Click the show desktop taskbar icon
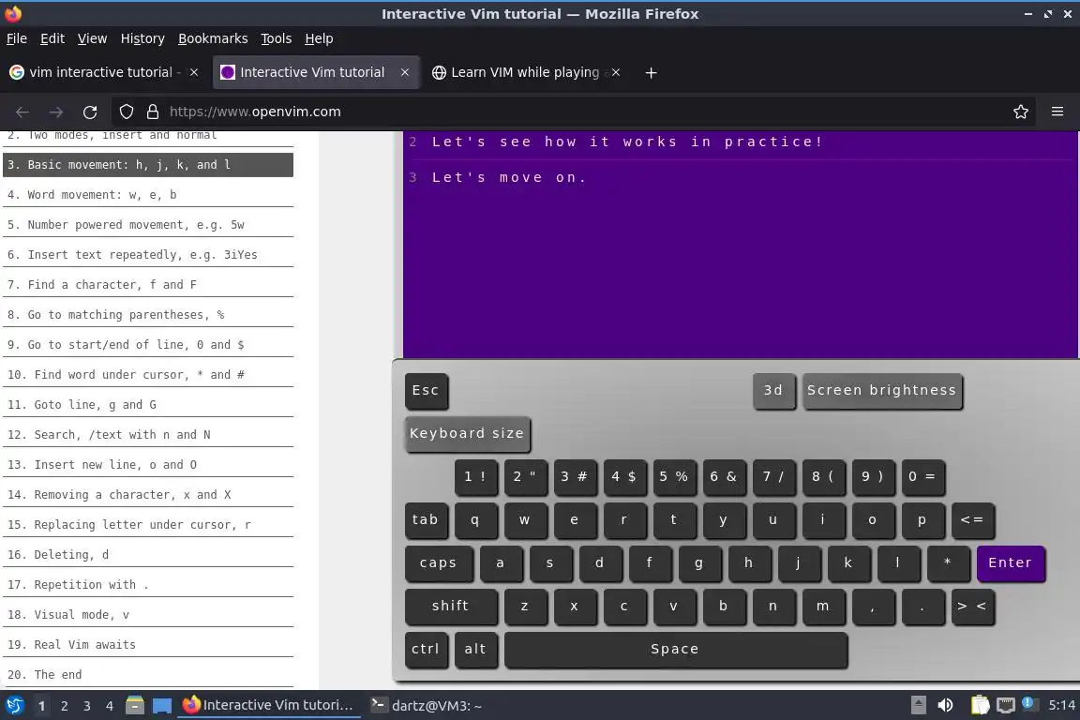 [x=162, y=706]
